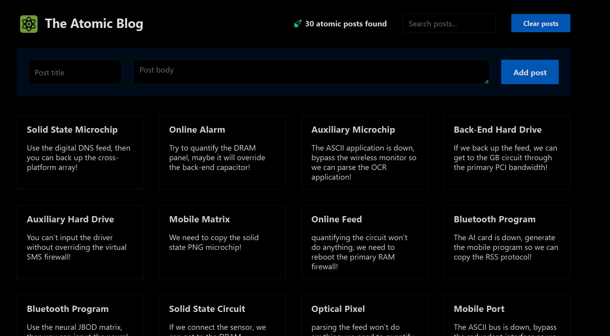Click The Atomic Blog heading
Image resolution: width=610 pixels, height=336 pixels.
click(x=94, y=24)
